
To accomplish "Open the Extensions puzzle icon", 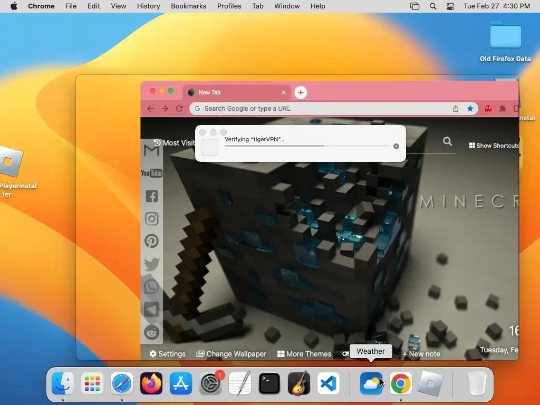I will 503,109.
